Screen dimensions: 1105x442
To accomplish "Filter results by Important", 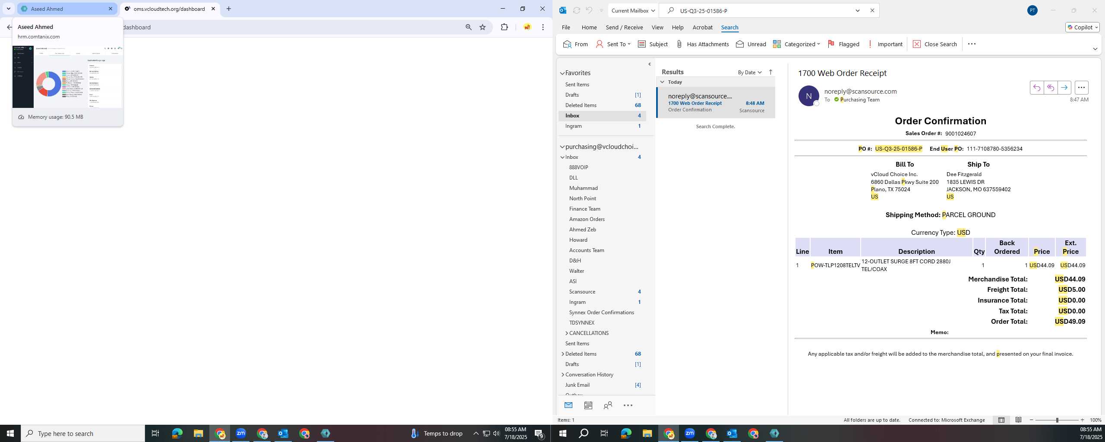I will point(884,44).
